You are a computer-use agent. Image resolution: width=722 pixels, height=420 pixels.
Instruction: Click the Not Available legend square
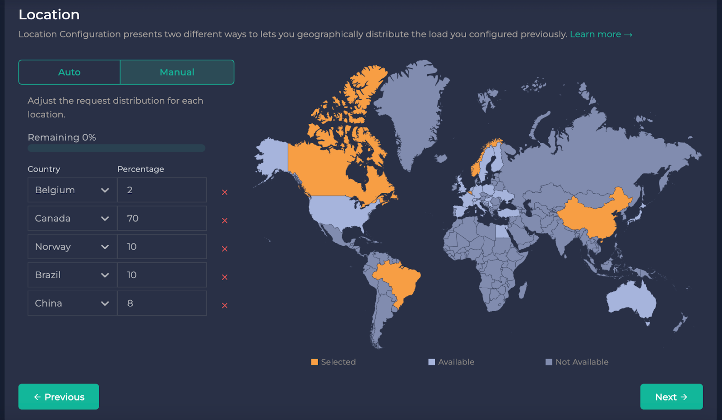pos(549,362)
